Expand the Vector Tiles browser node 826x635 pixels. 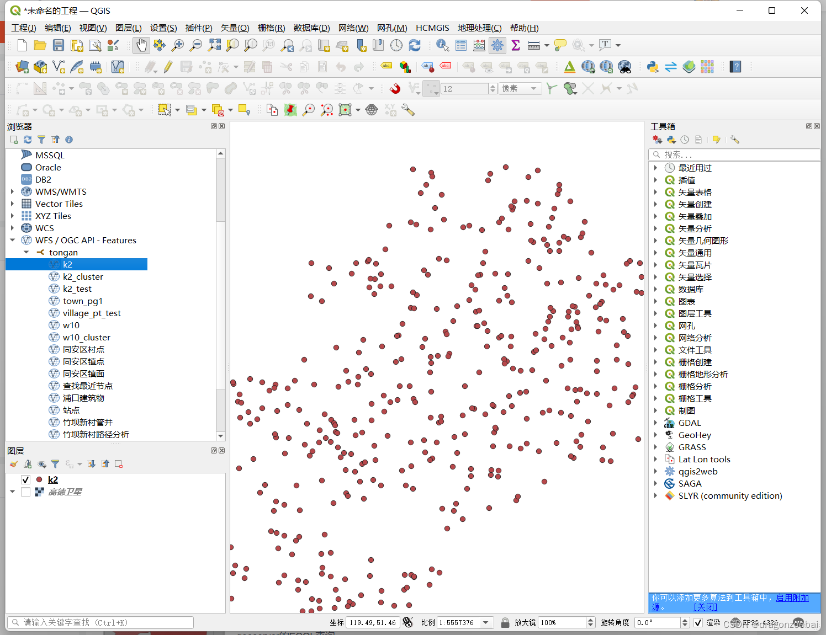[12, 204]
